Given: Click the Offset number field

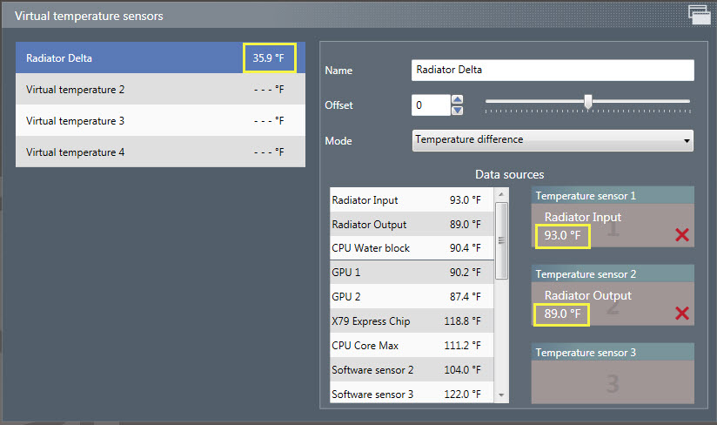Looking at the screenshot, I should point(431,105).
